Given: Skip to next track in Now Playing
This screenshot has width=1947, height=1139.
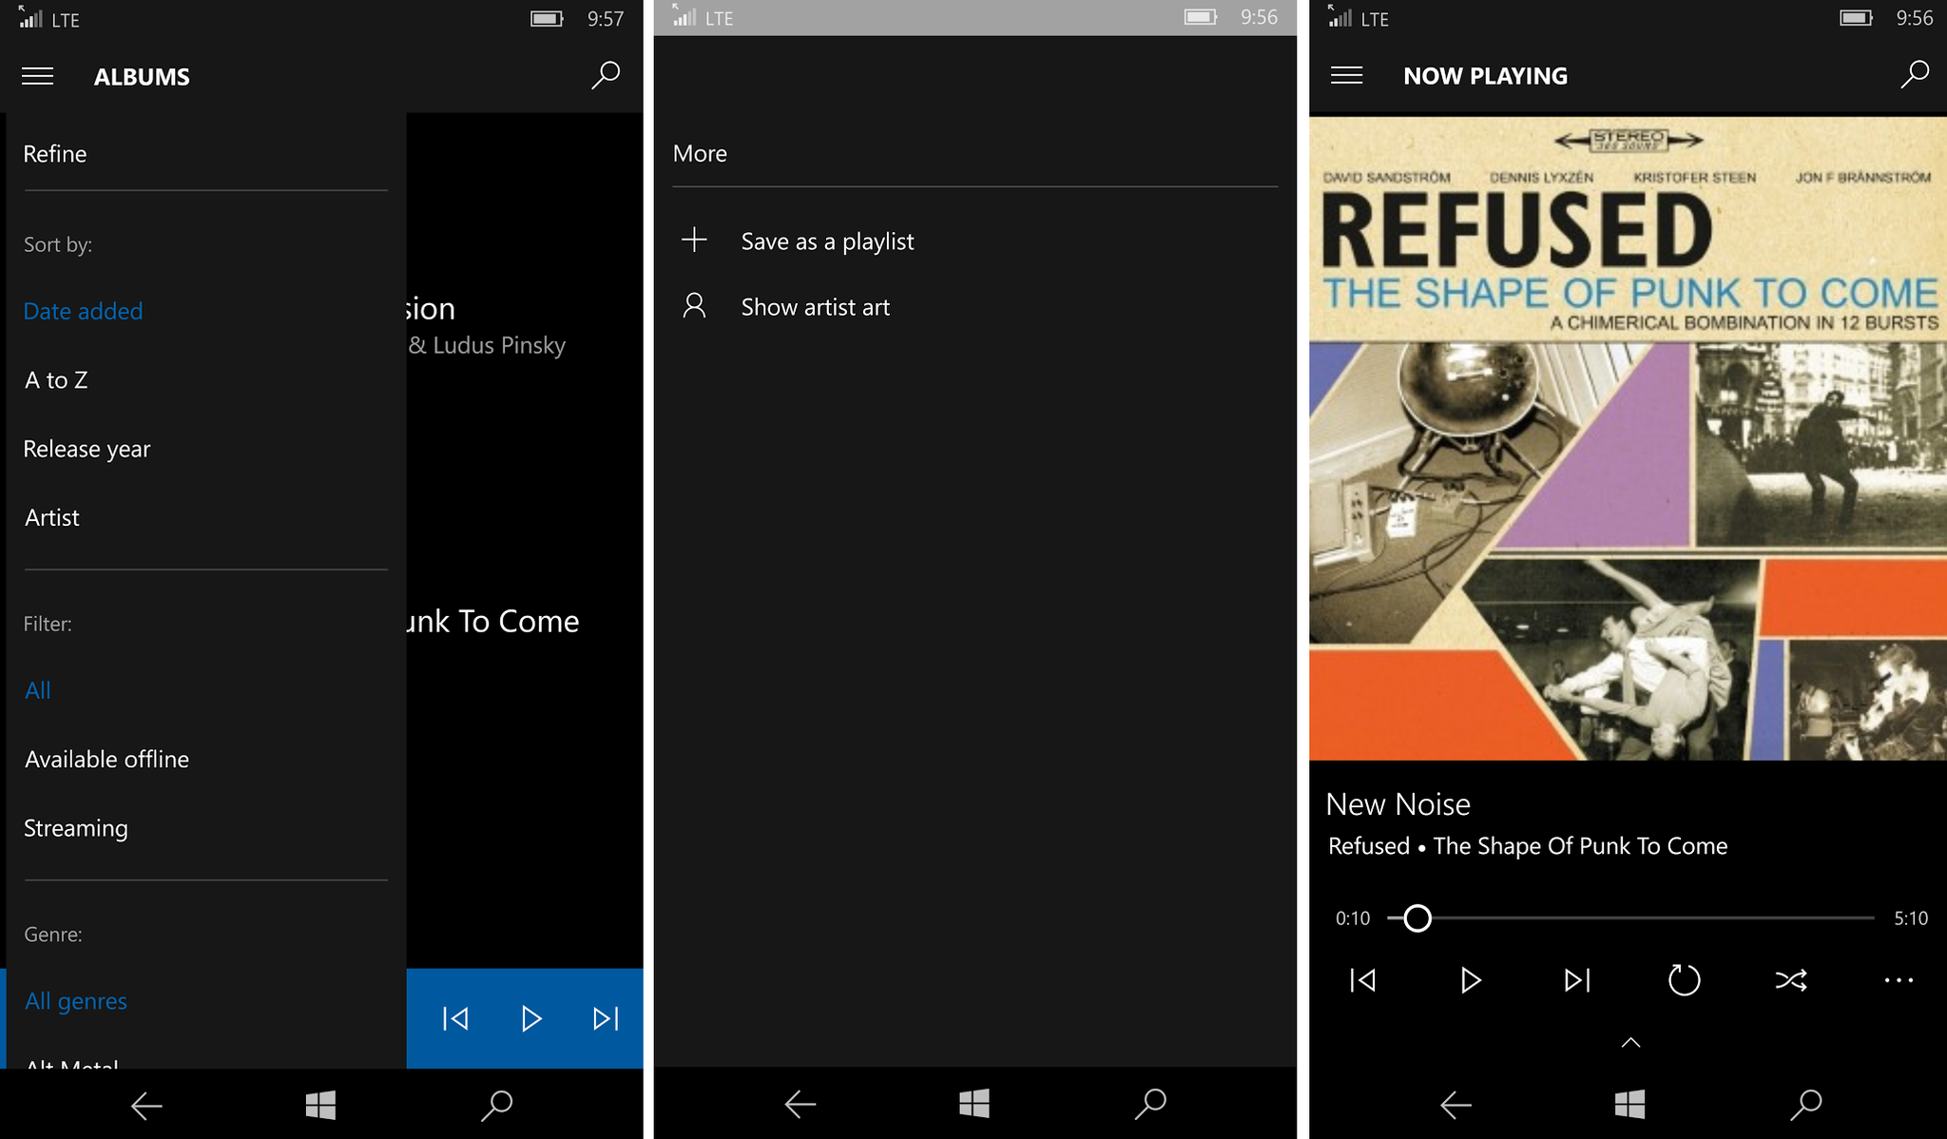Looking at the screenshot, I should (1577, 980).
